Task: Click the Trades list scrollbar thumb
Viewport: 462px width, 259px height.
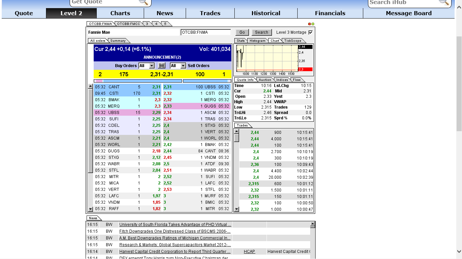Action: click(x=236, y=138)
